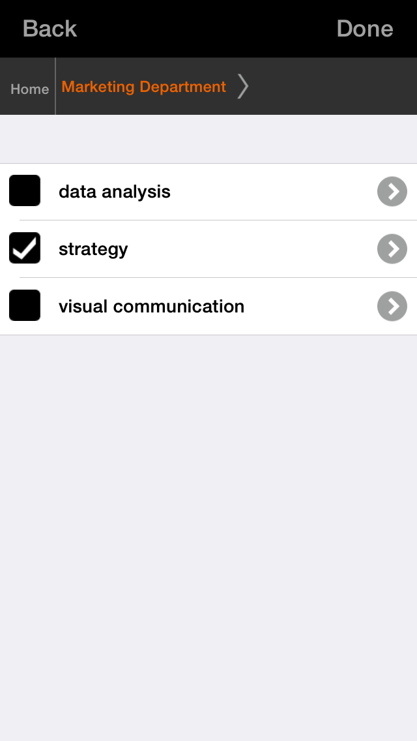Screen dimensions: 417x741
Task: Click the empty breadcrumb bar right of the chevron
Action: (332, 86)
